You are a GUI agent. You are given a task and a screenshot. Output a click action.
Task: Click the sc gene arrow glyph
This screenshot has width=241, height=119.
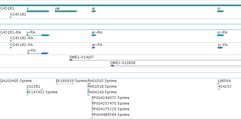[x=221, y=11]
